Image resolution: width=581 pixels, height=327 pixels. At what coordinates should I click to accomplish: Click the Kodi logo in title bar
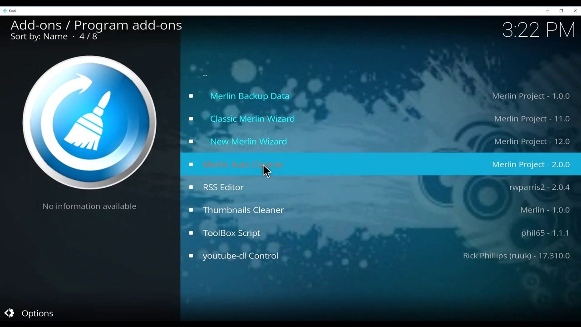pos(5,11)
